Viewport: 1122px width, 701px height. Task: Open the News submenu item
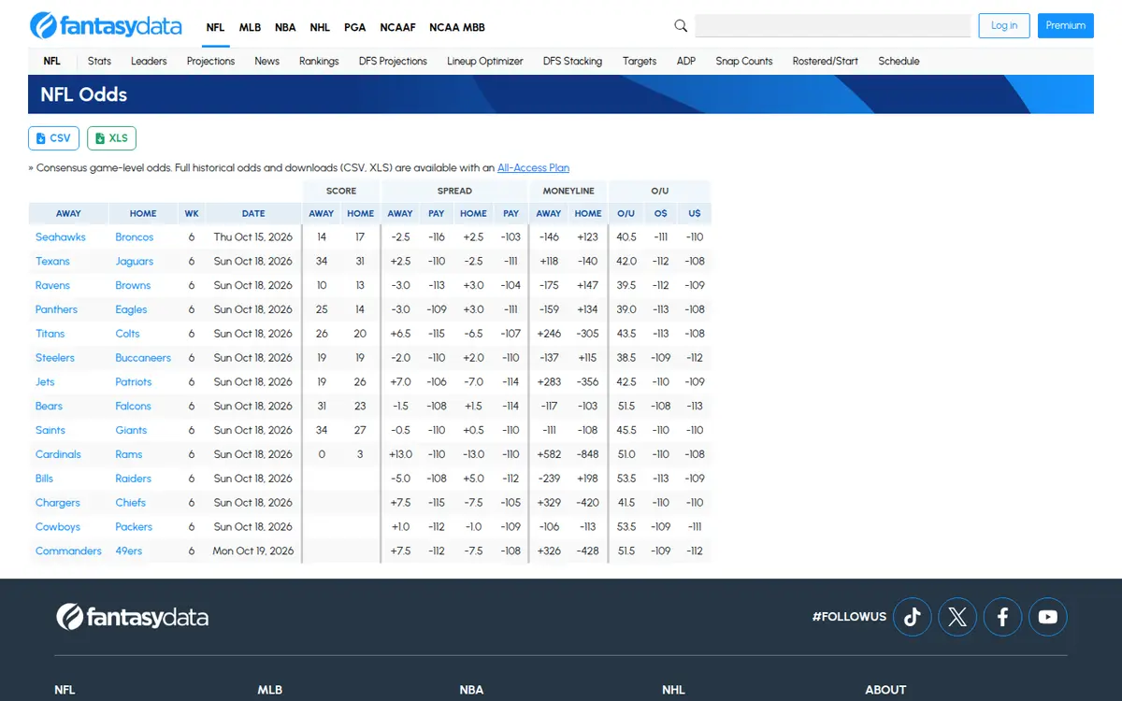tap(267, 61)
